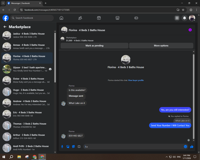
Task: Send a thumbs-up like
Action: pyautogui.click(x=192, y=147)
